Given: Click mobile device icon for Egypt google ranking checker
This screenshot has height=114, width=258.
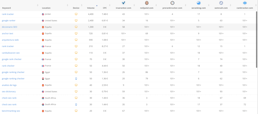Looking at the screenshot, I should [76, 78].
